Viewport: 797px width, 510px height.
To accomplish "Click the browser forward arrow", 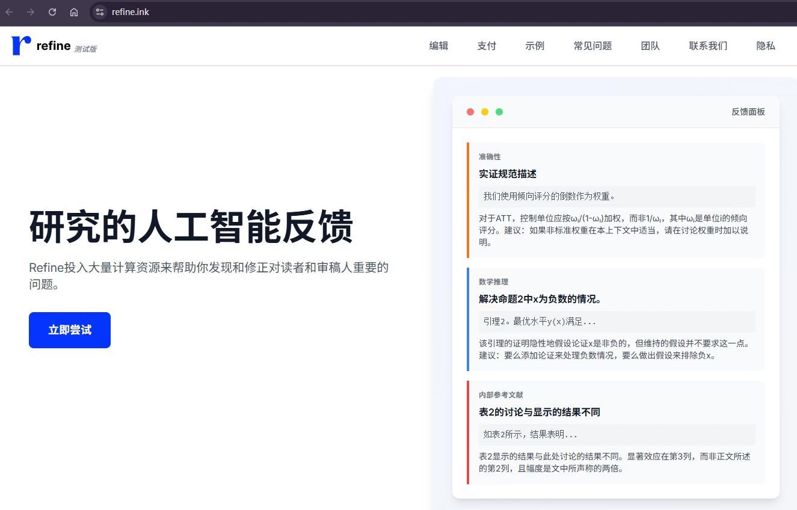I will [31, 12].
